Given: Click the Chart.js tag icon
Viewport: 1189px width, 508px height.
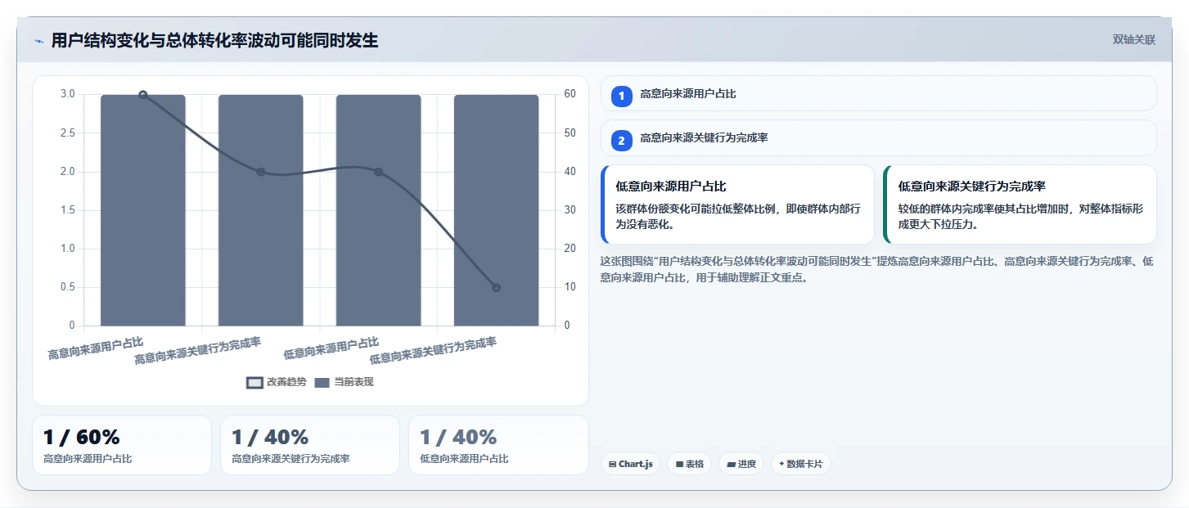Looking at the screenshot, I should tap(612, 464).
